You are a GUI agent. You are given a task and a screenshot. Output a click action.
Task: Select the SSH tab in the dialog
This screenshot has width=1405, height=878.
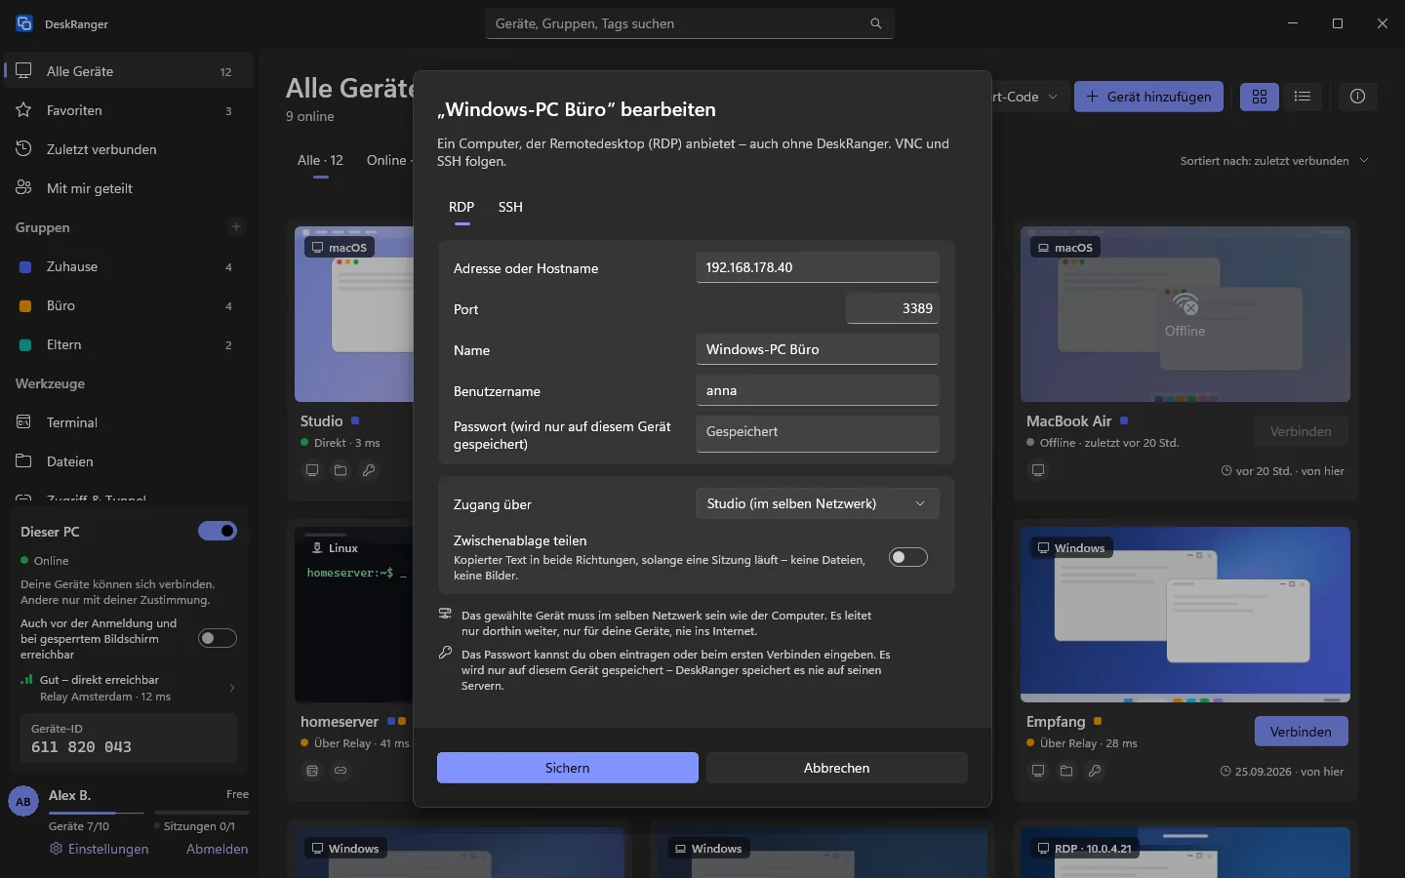pos(510,207)
